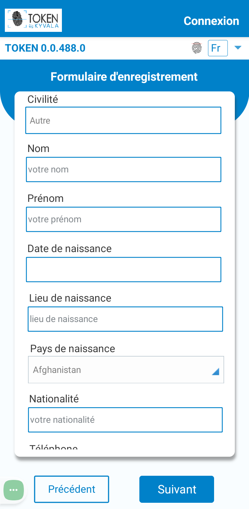Focus the Nationalité input field

(125, 420)
